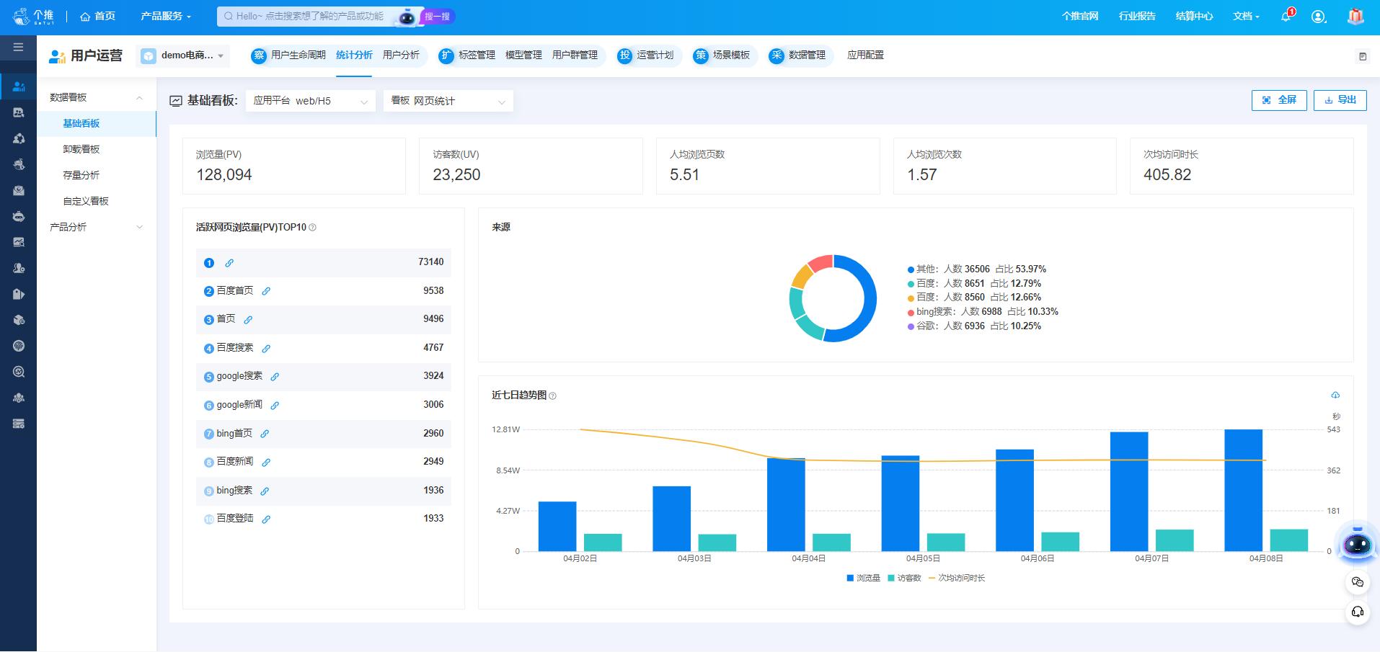Screen dimensions: 1380x652
Task: Expand 产品服务 menu in header
Action: tap(166, 16)
